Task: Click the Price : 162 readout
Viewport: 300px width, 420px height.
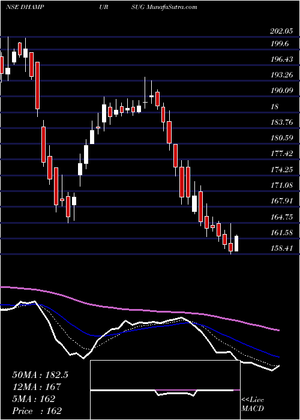Action: click(x=37, y=410)
